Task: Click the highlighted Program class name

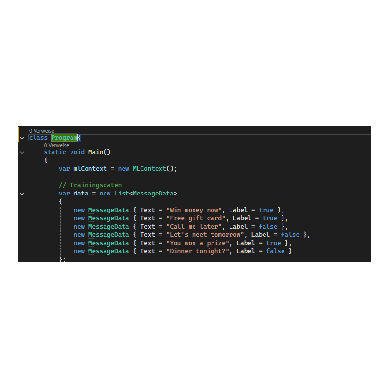Action: [64, 138]
